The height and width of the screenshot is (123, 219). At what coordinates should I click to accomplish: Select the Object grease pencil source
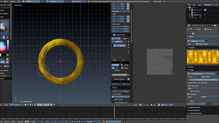(x=125, y=39)
